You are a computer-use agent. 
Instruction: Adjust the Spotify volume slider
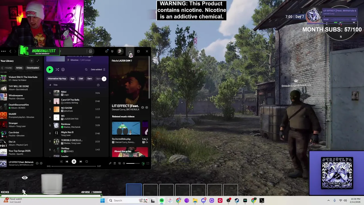(133, 163)
